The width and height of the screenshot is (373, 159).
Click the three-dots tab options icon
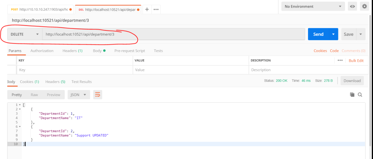click(x=156, y=10)
